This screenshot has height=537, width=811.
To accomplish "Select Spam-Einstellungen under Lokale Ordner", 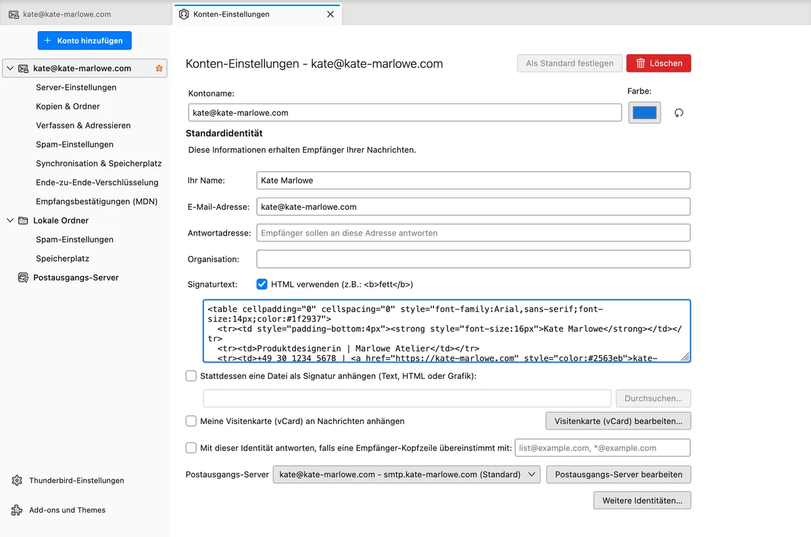I will [x=74, y=239].
